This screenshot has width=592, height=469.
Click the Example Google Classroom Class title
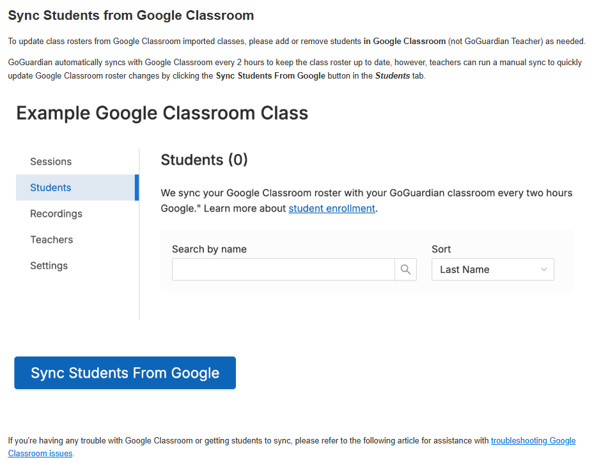click(162, 113)
